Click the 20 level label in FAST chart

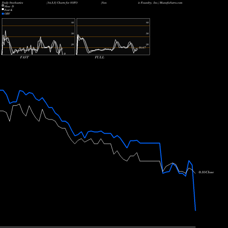[73, 44]
